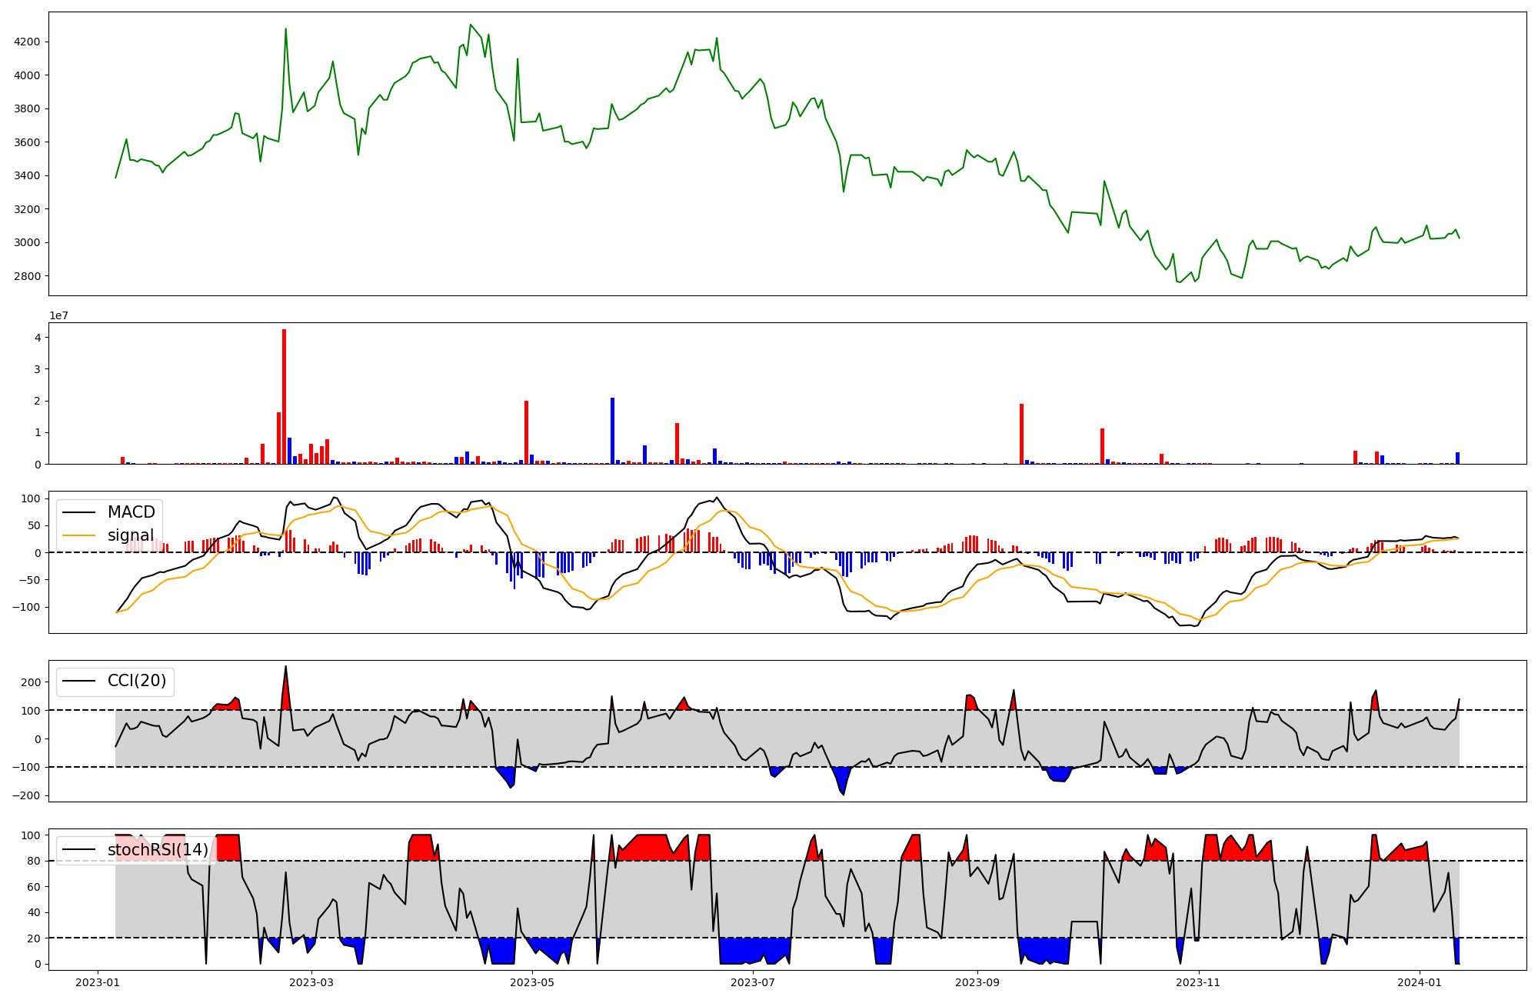The height and width of the screenshot is (1000, 1538).
Task: Select the stochRSI(14) legend entry
Action: (158, 849)
